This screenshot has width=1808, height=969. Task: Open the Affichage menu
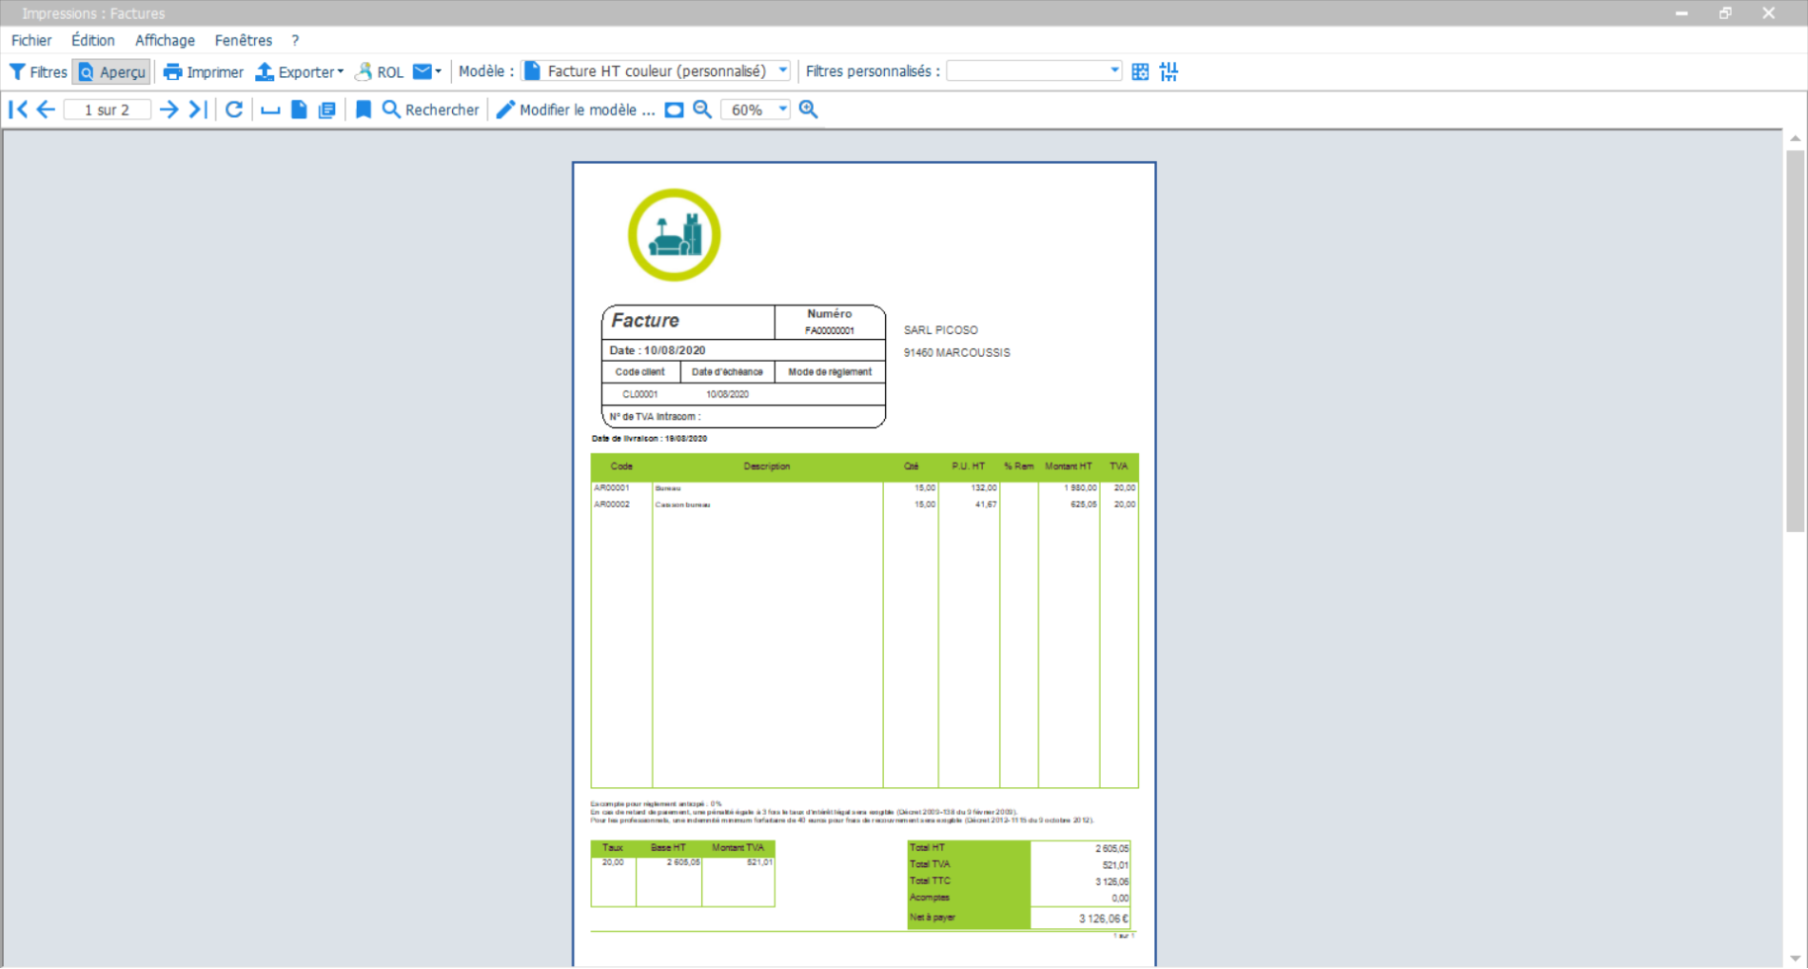click(x=164, y=40)
